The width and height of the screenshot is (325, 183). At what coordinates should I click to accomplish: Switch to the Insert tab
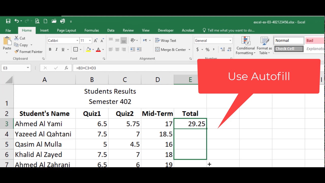click(x=44, y=30)
